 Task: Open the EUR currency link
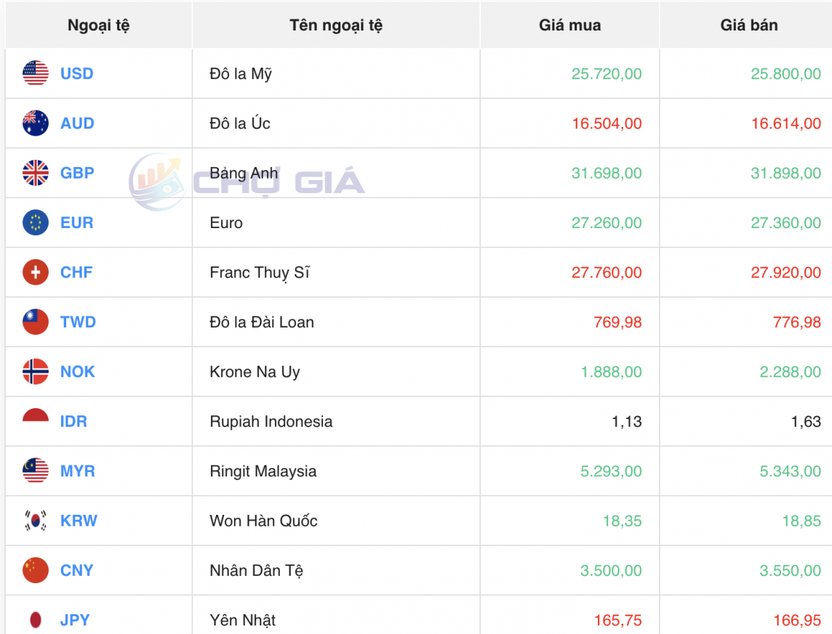76,223
